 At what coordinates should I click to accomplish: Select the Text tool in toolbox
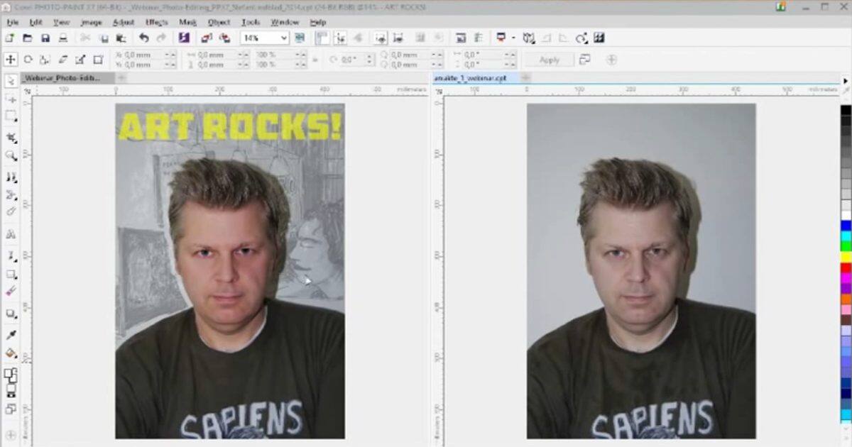11,235
